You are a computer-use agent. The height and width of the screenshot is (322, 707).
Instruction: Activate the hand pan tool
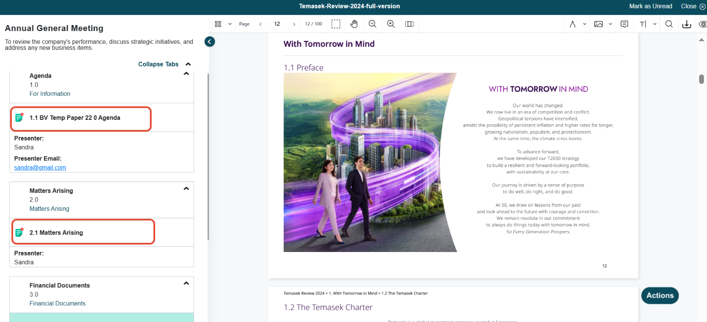tap(354, 24)
